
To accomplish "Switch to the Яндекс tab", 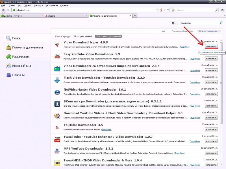I will point(66,16).
